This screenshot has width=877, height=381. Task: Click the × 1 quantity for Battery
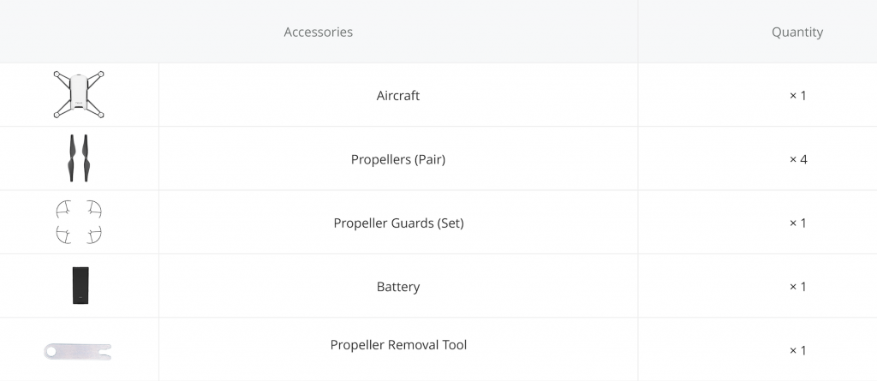[797, 287]
